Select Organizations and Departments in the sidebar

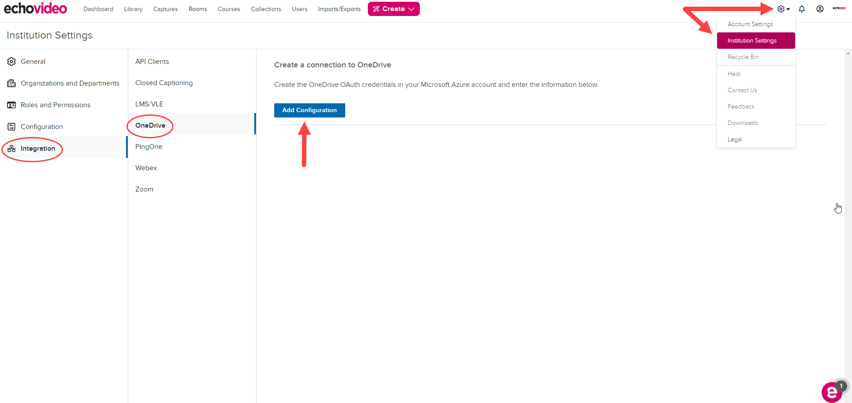(x=64, y=83)
